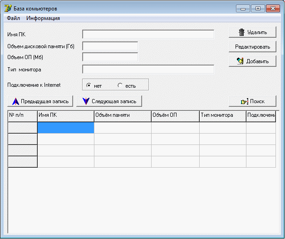Click the Тип монитора column header
Viewport: 285px width, 239px height.
223,116
